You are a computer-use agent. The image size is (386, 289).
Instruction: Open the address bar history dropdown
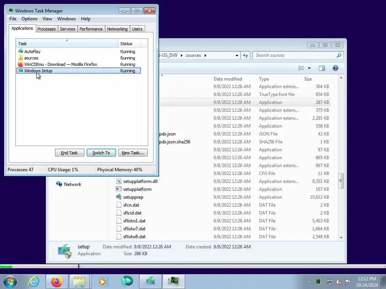[237, 56]
